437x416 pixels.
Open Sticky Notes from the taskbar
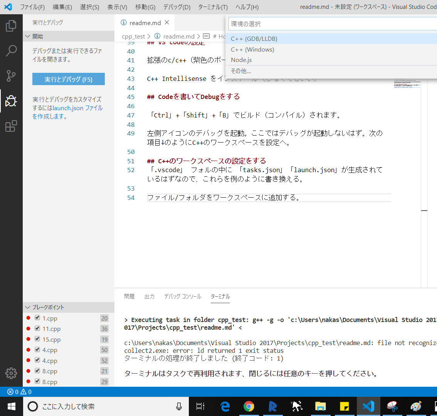coord(344,406)
